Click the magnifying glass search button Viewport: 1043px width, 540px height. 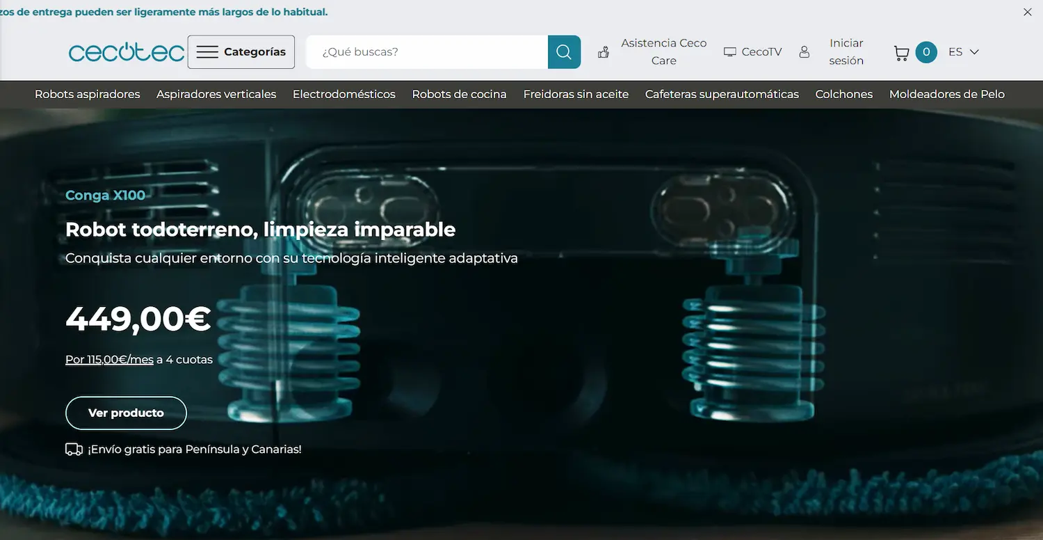[x=564, y=52]
